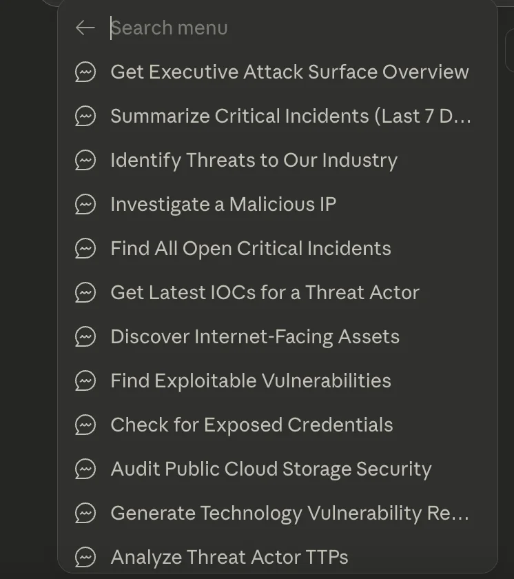Screen dimensions: 514x579
Task: Choose Generate Technology Vulnerability Report entry
Action: click(289, 513)
